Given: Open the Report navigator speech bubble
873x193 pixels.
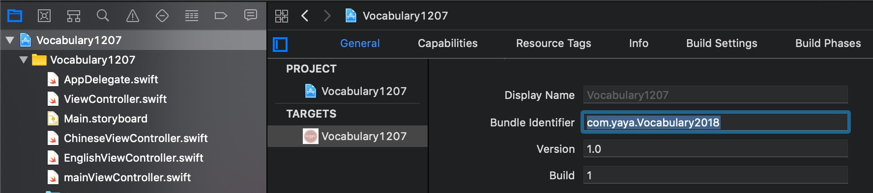Looking at the screenshot, I should tap(251, 16).
